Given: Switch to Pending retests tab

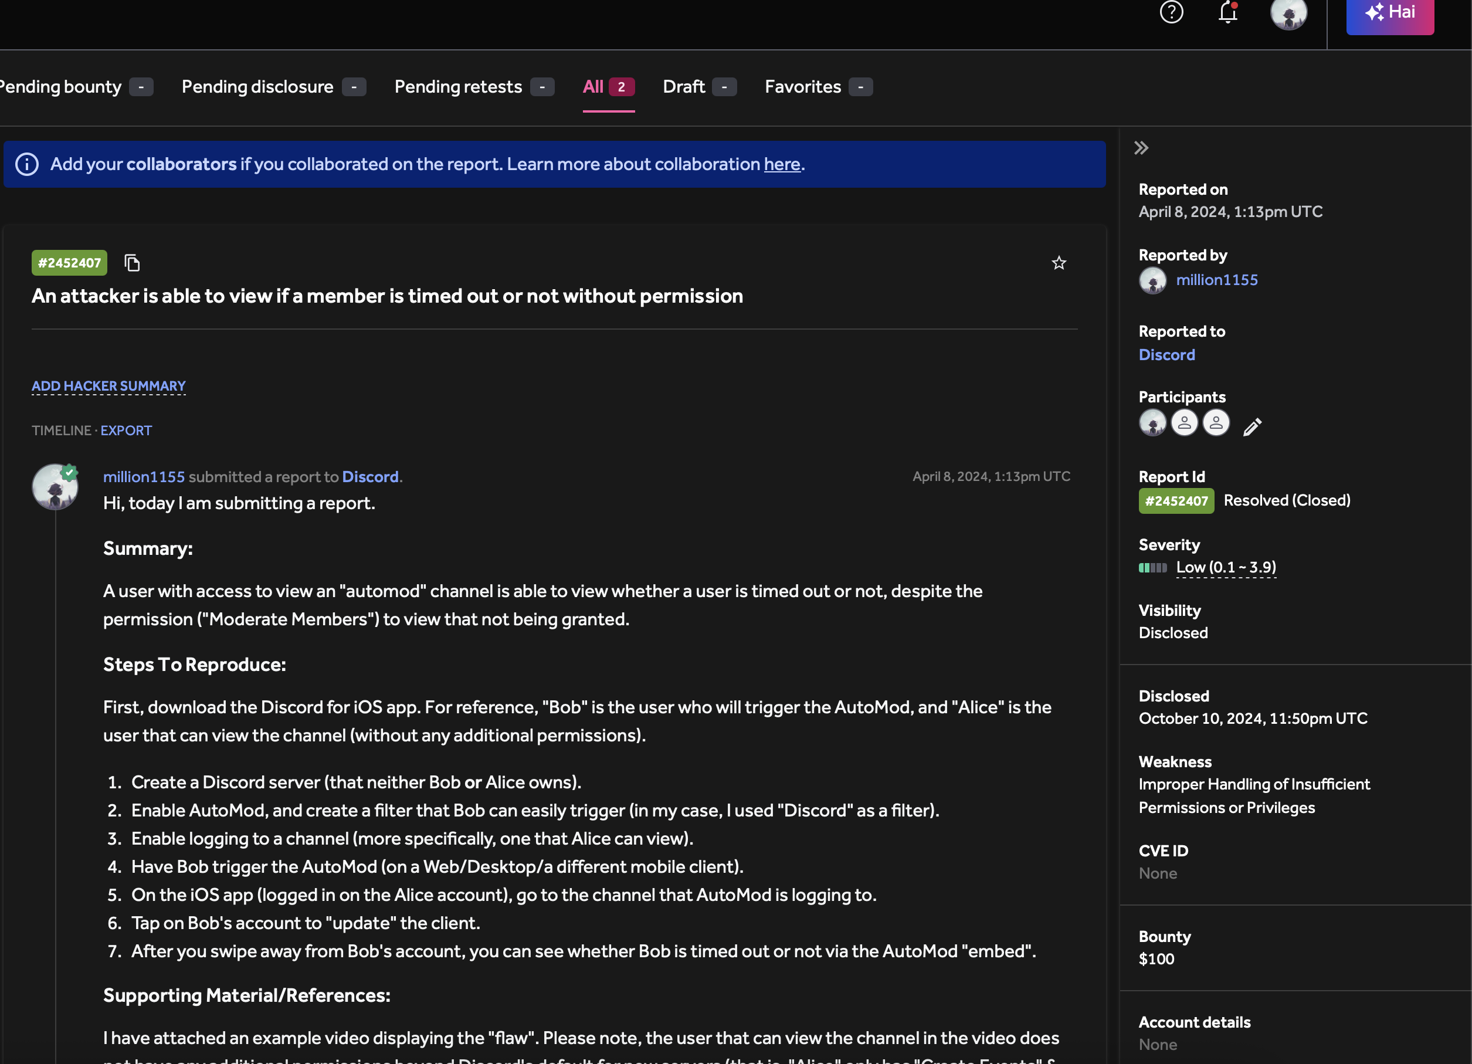Looking at the screenshot, I should tap(474, 86).
